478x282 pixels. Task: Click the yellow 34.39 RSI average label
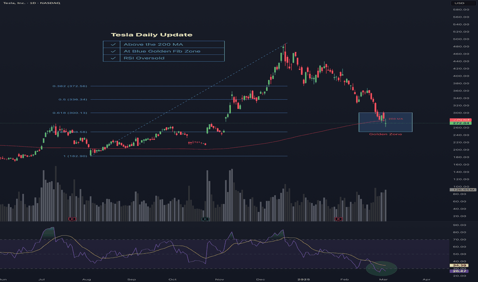(x=460, y=265)
